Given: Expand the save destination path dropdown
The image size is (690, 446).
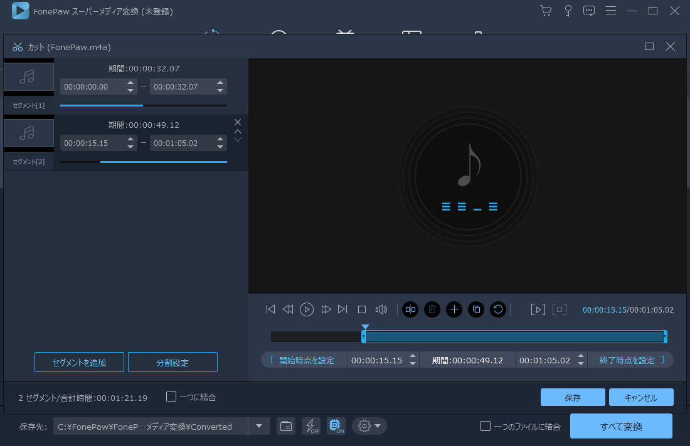Looking at the screenshot, I should coord(259,426).
